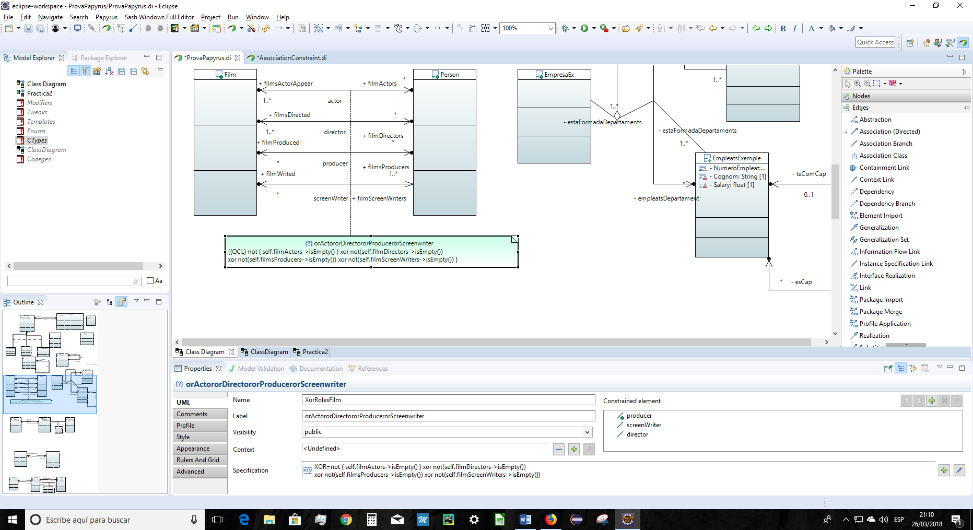
Task: Click Expand All in Model Explorer
Action: (121, 71)
